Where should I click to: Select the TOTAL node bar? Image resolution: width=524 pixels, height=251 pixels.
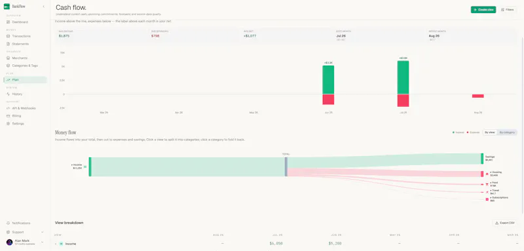pos(286,166)
